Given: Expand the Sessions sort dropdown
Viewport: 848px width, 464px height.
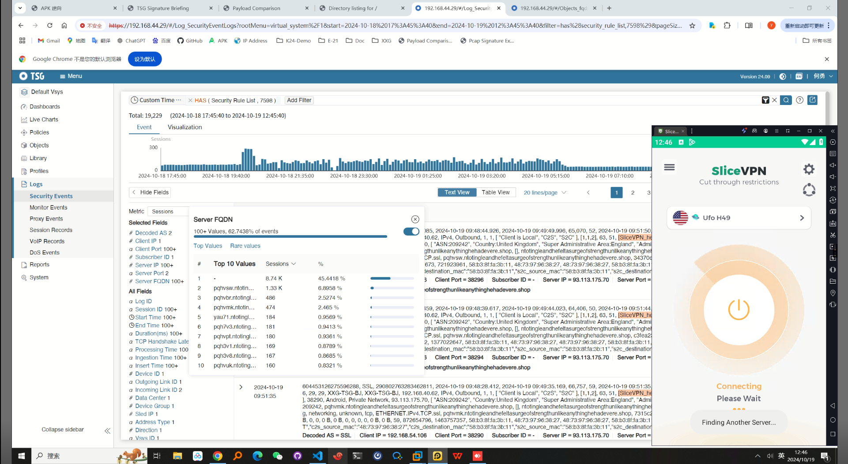Looking at the screenshot, I should click(x=281, y=264).
